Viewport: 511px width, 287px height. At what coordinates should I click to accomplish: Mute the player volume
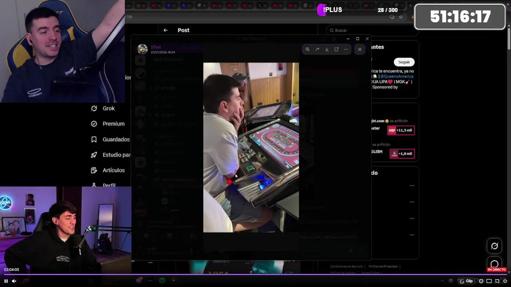tap(14, 281)
